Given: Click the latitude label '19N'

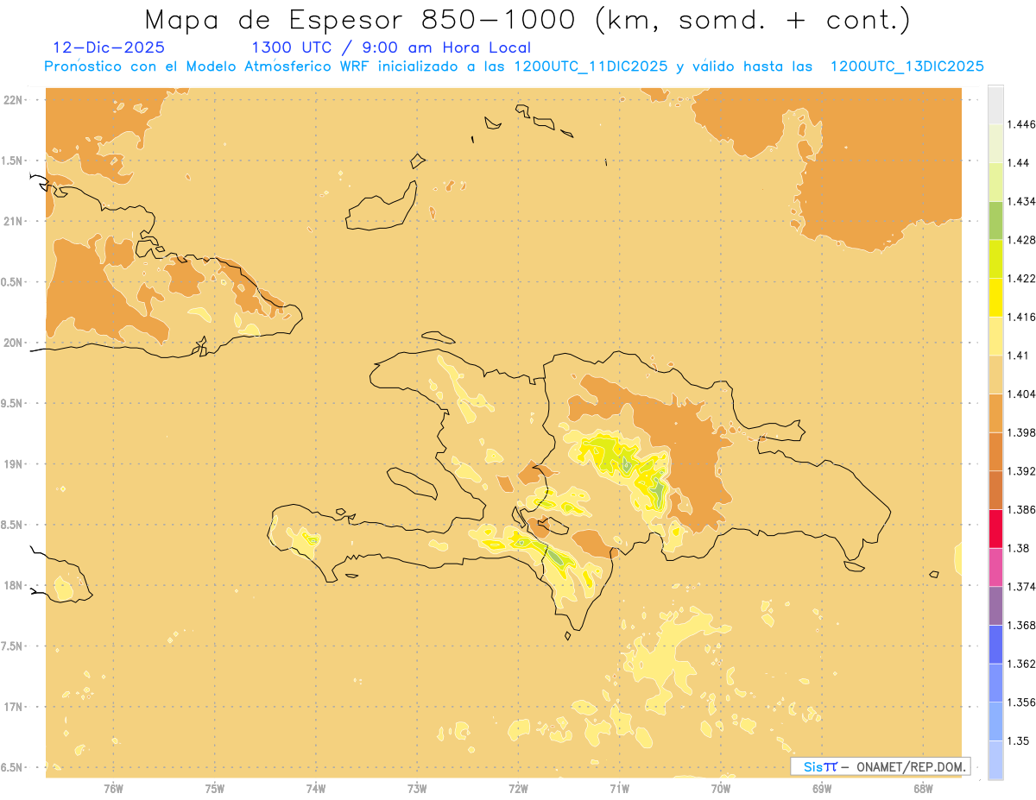Looking at the screenshot, I should coord(15,463).
